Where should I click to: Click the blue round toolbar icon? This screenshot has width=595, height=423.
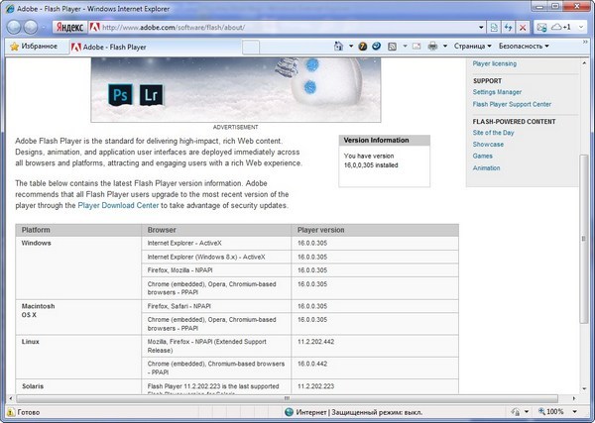click(x=377, y=47)
